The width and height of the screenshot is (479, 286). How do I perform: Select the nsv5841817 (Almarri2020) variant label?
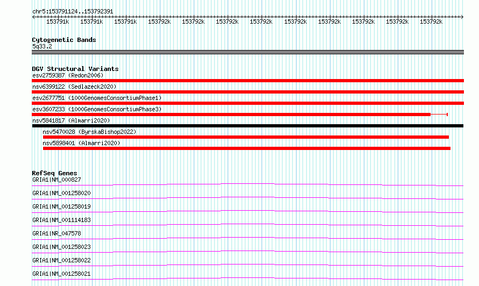[71, 120]
